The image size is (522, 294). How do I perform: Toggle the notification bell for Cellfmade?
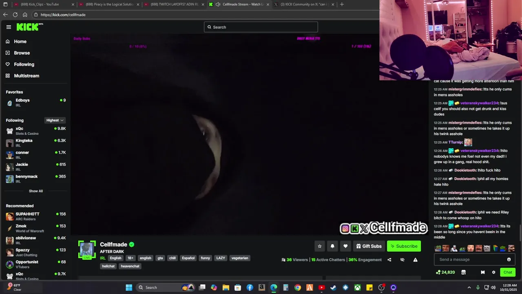tap(332, 246)
